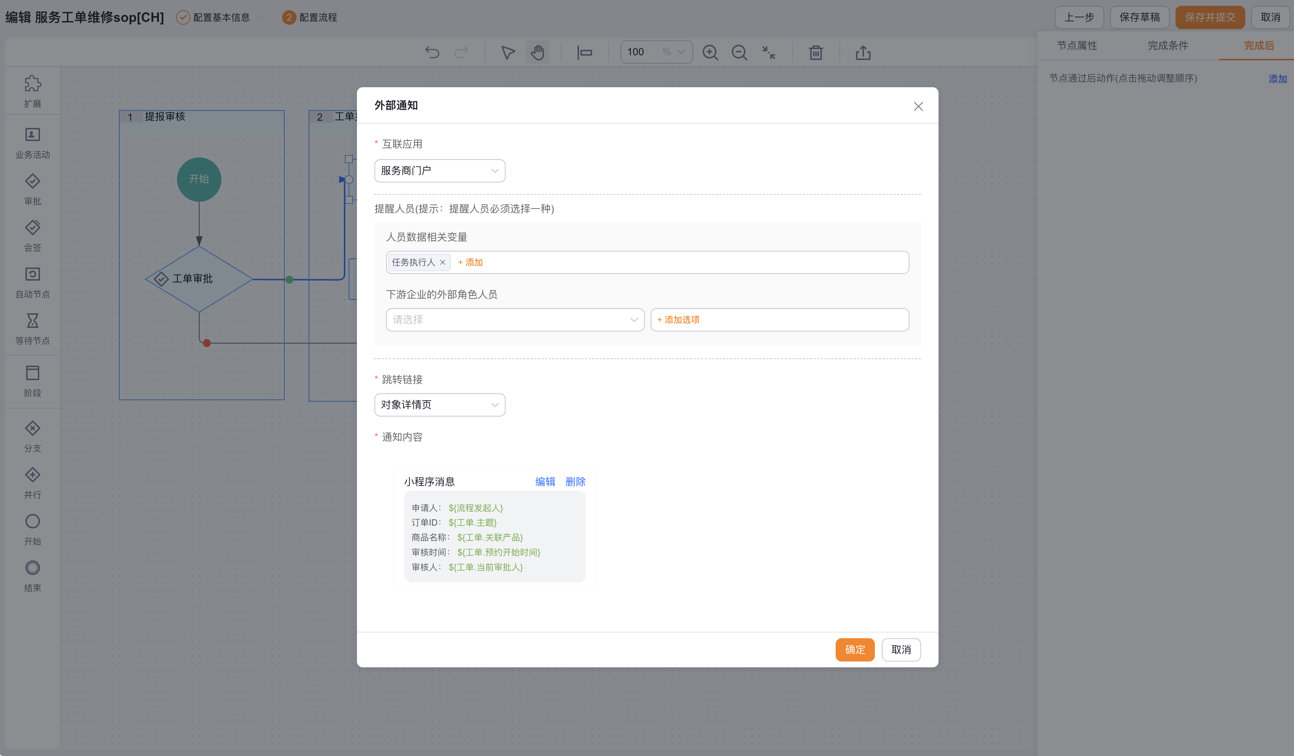
Task: Go to step 2 配置流程
Action: pos(310,17)
